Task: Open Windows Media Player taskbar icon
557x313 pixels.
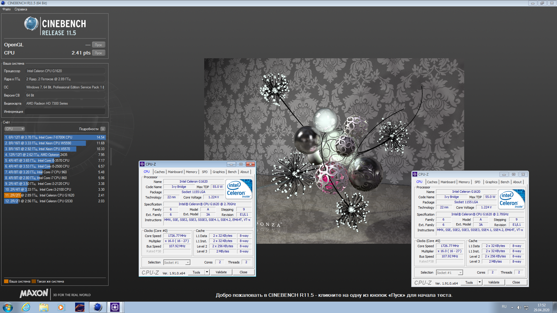Action: click(61, 307)
